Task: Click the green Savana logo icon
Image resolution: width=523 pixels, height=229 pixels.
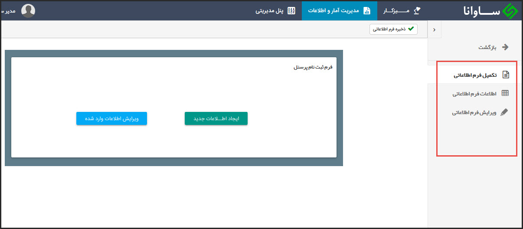Action: coord(510,11)
